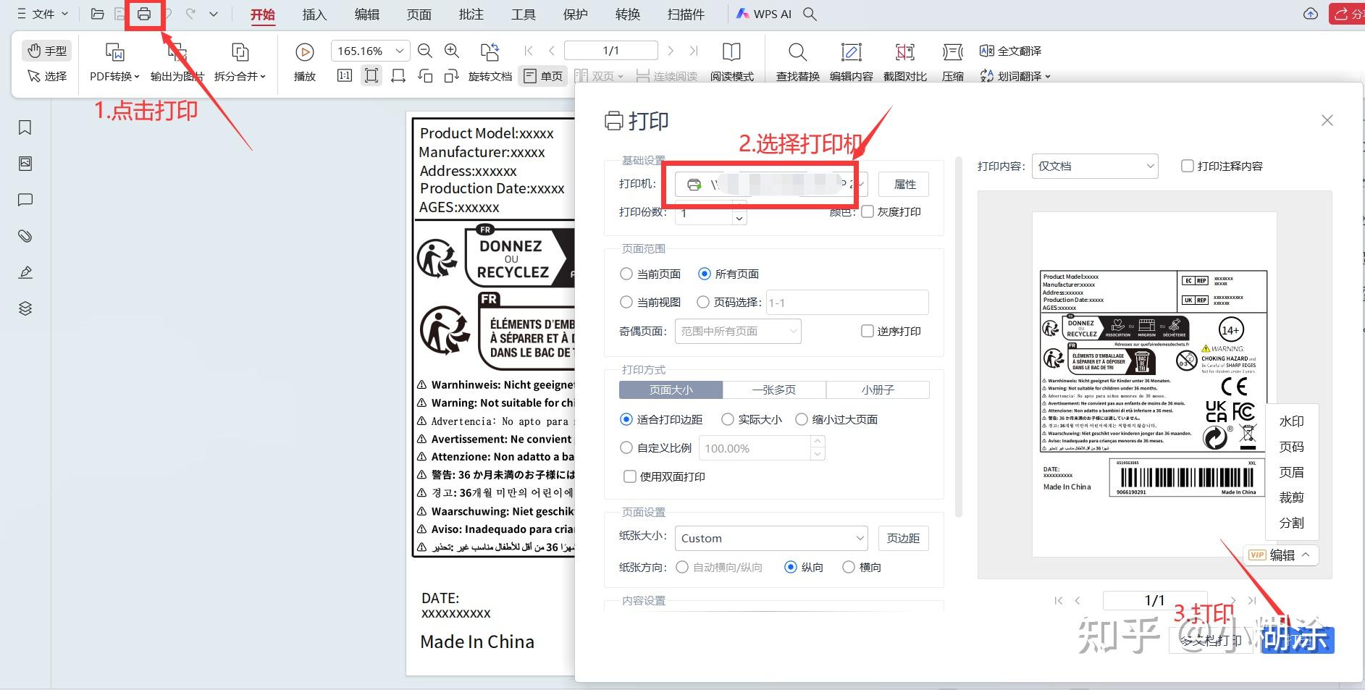Click the zoom out magnifier
Screen dimensions: 1365x690
(425, 51)
